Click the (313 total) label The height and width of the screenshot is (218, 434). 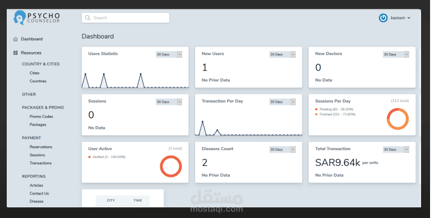tap(400, 101)
